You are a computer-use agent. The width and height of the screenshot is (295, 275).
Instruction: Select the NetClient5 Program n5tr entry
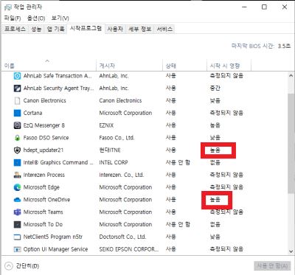pyautogui.click(x=53, y=237)
